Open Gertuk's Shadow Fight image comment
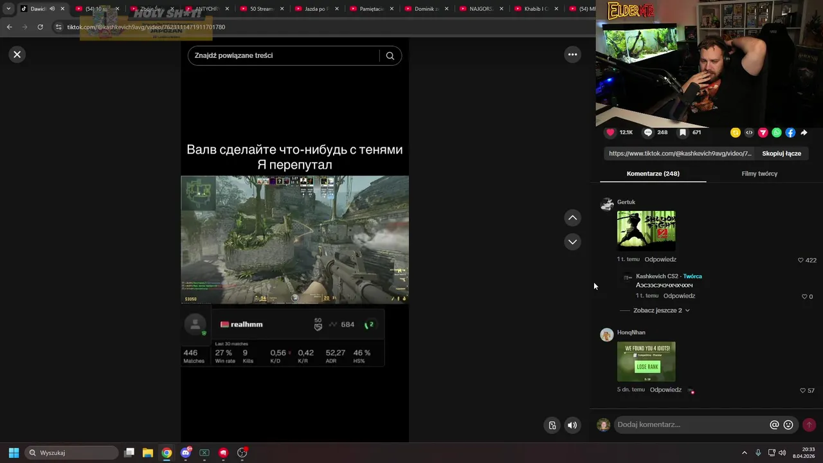The width and height of the screenshot is (823, 463). pyautogui.click(x=646, y=231)
